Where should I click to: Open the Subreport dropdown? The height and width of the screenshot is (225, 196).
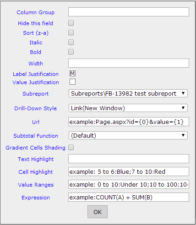click(x=128, y=93)
